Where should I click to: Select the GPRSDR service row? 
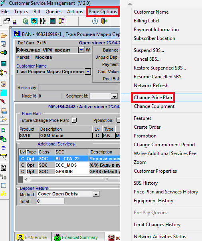(x=69, y=171)
